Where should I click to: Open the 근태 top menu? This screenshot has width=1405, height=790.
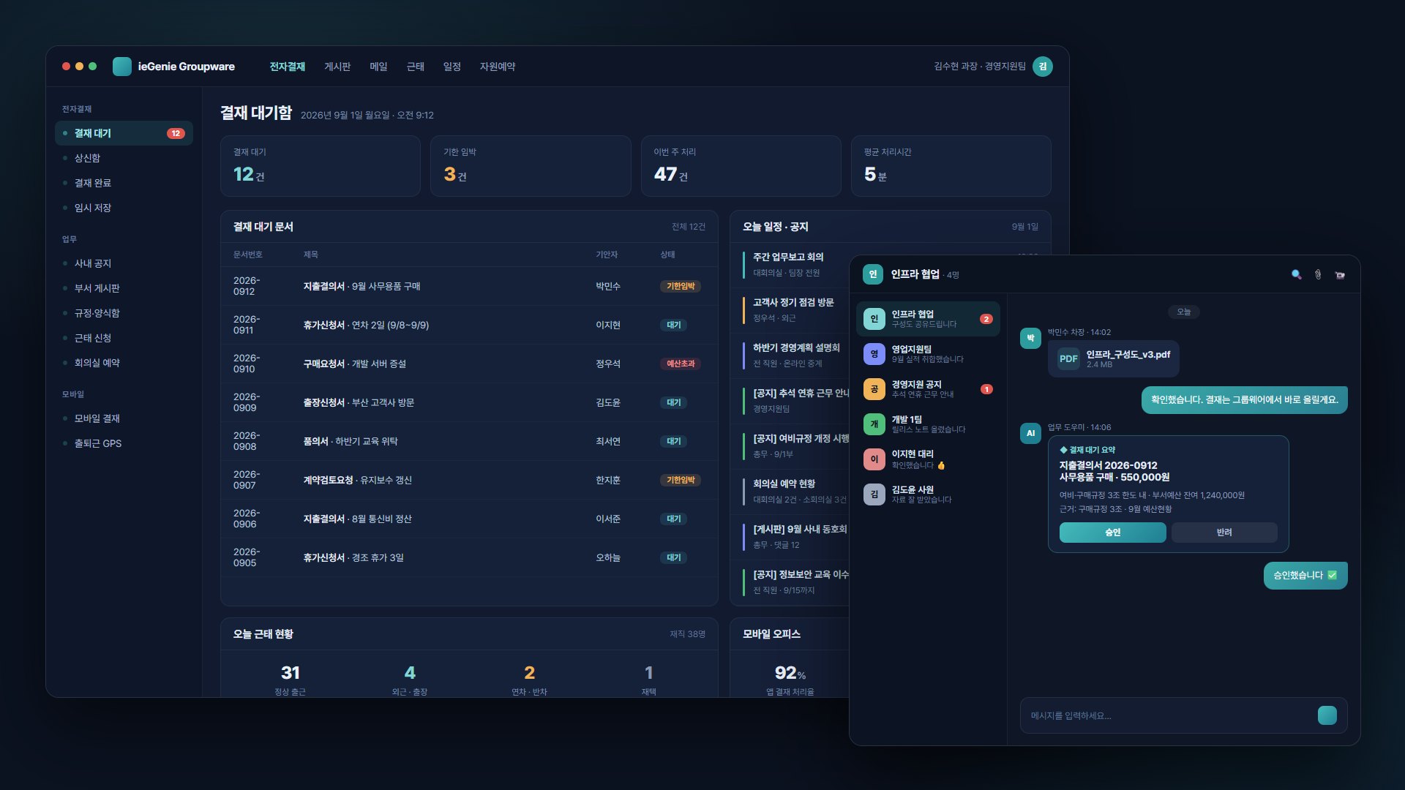click(416, 67)
